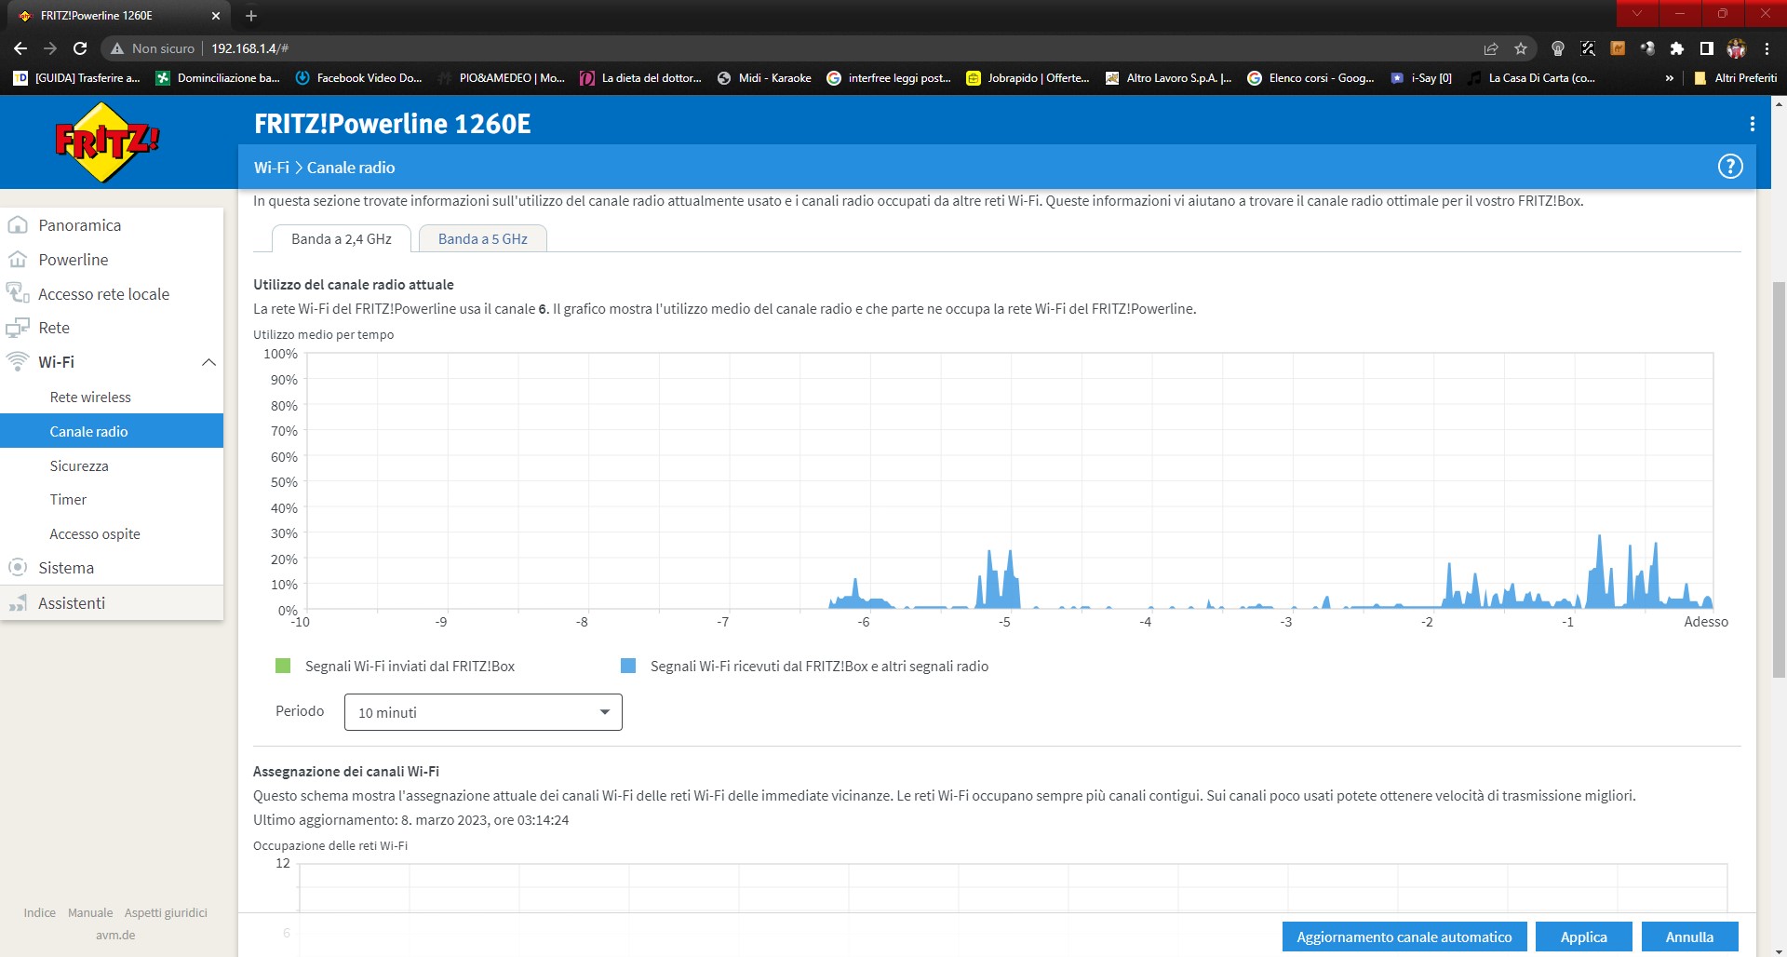
Task: Click Wi-Fi breadcrumb link
Action: [271, 168]
